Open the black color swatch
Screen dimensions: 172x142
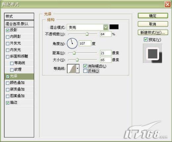[114, 27]
